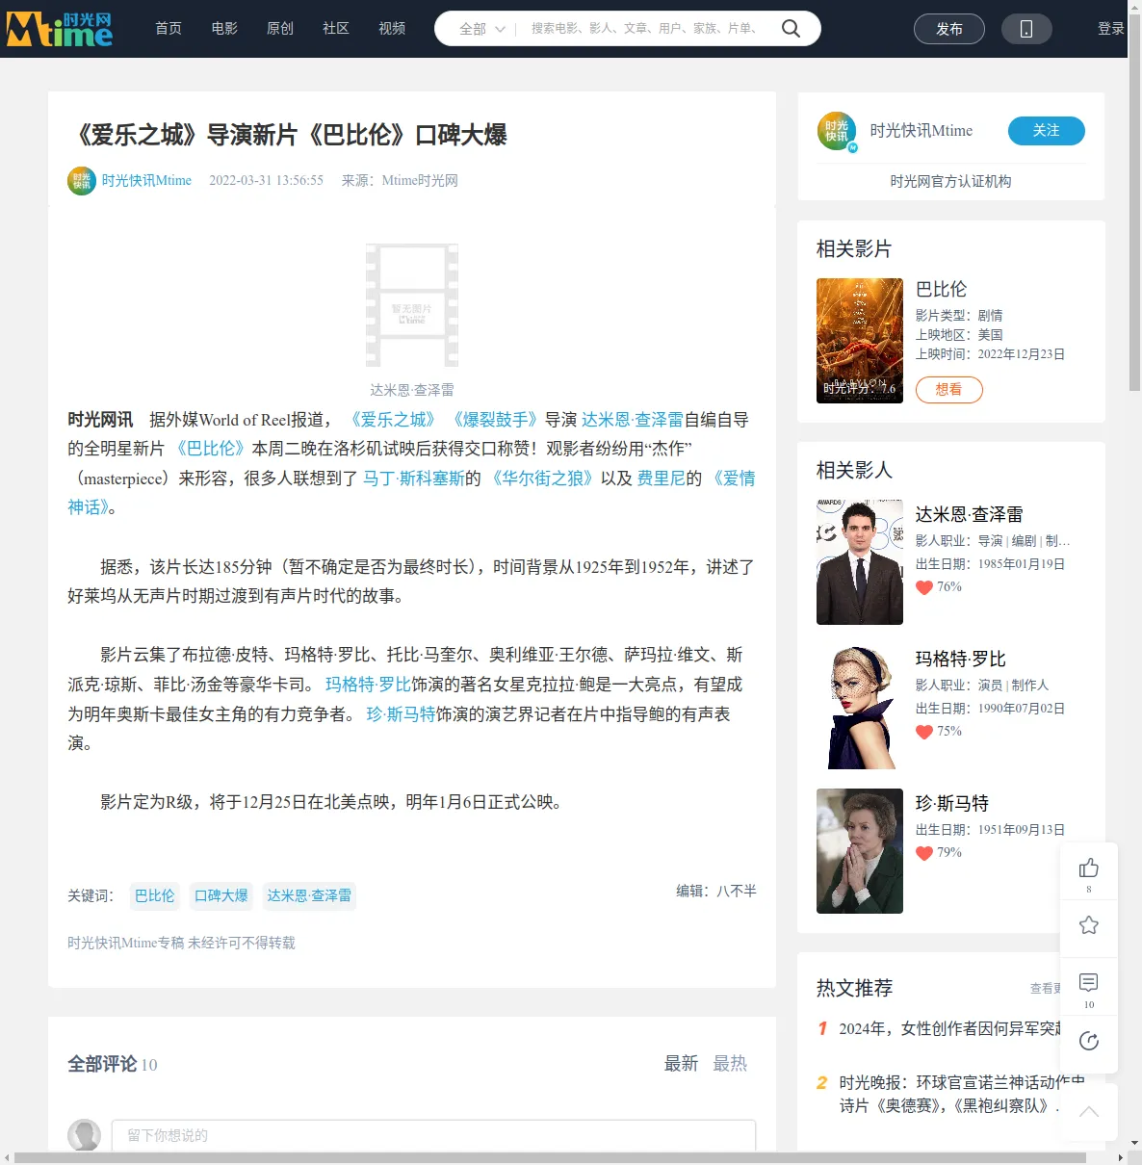
Task: Open 达米恩·查泽雷 name in 相关影人
Action: tap(969, 514)
